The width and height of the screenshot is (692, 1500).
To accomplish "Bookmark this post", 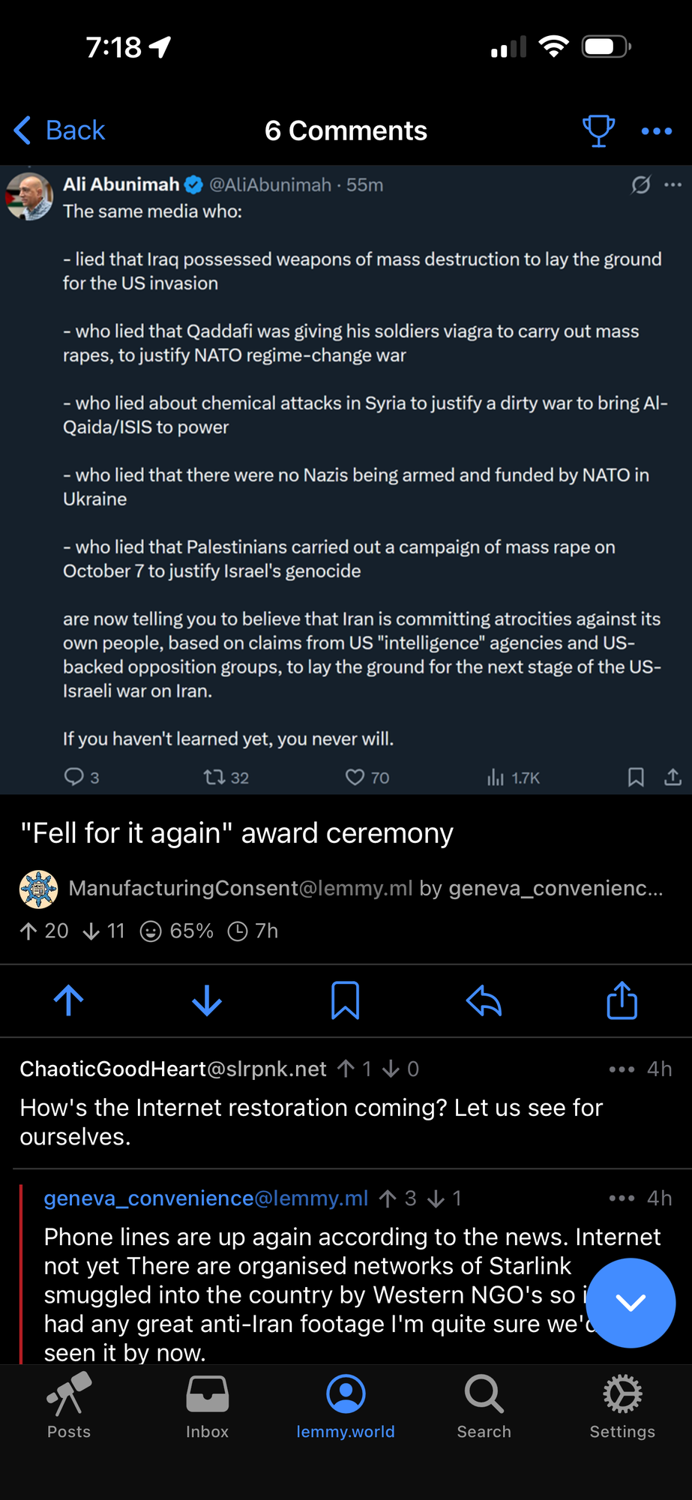I will click(x=346, y=1001).
